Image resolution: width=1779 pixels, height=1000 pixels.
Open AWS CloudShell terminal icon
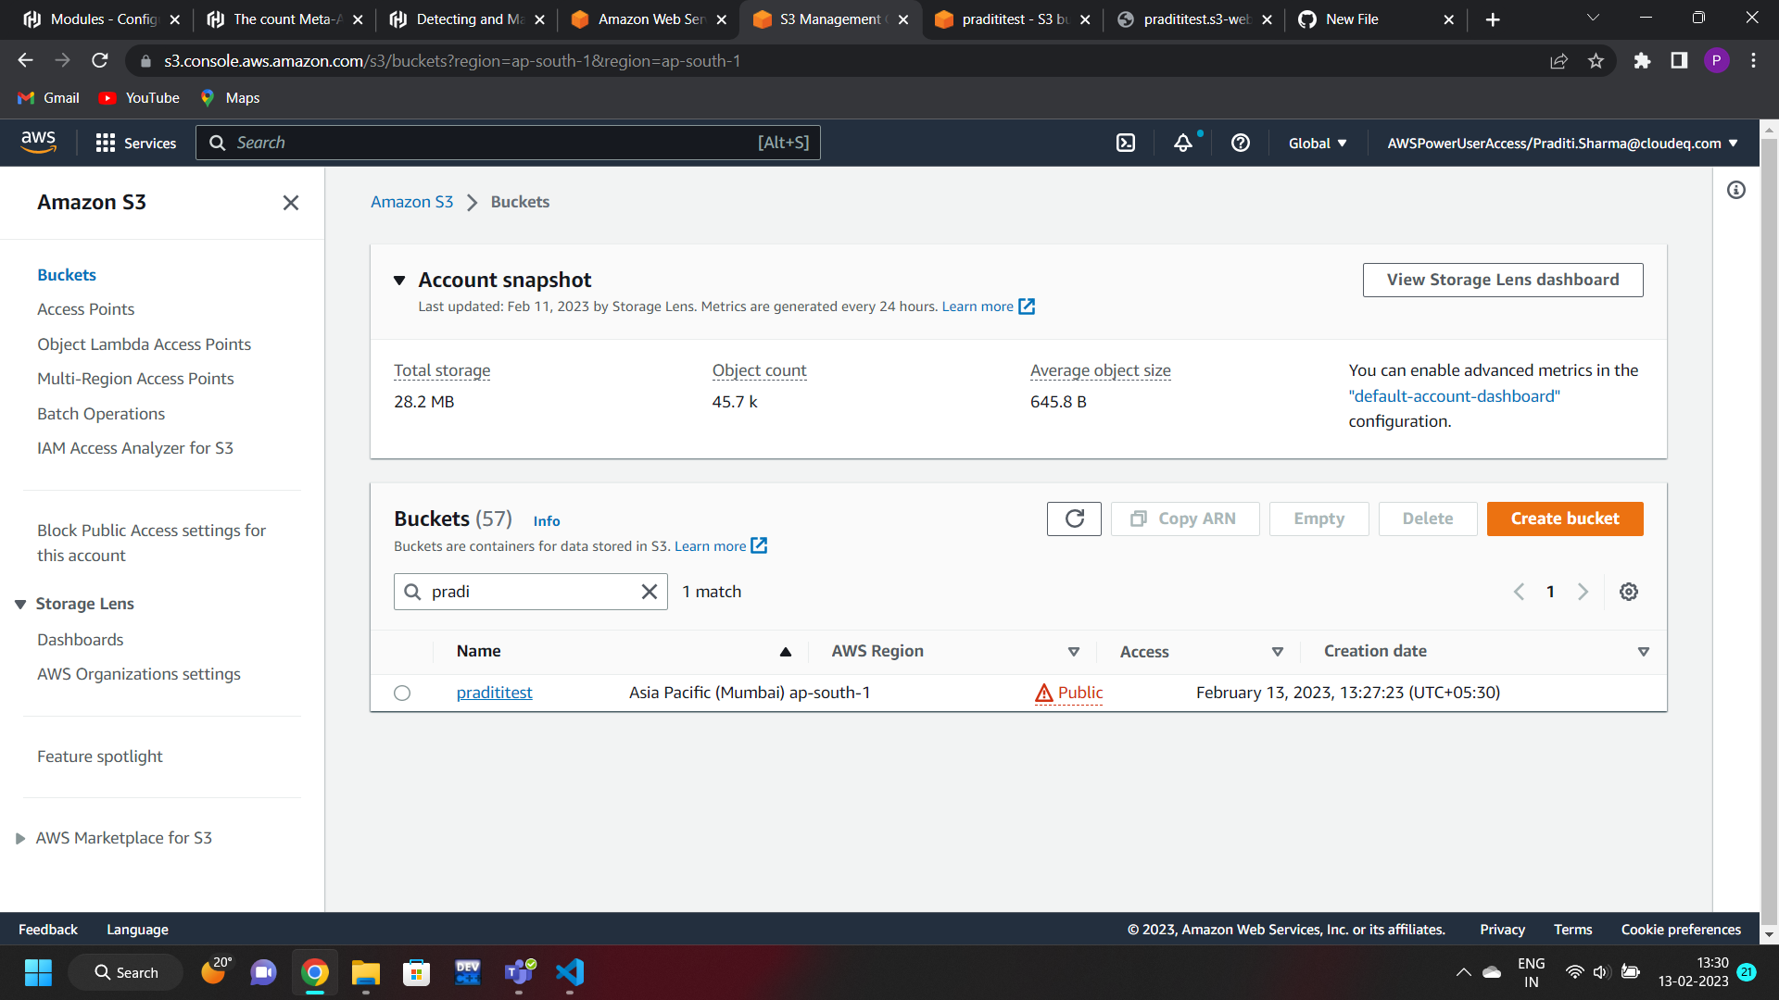(x=1125, y=143)
